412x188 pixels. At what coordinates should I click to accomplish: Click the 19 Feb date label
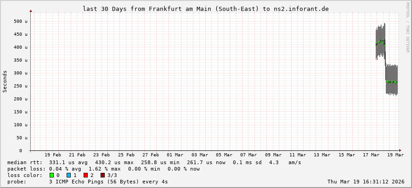53,155
